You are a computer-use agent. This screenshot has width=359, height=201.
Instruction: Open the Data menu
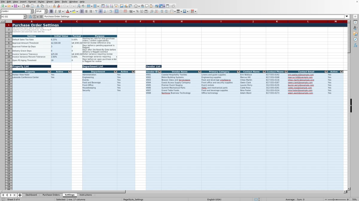click(x=57, y=2)
